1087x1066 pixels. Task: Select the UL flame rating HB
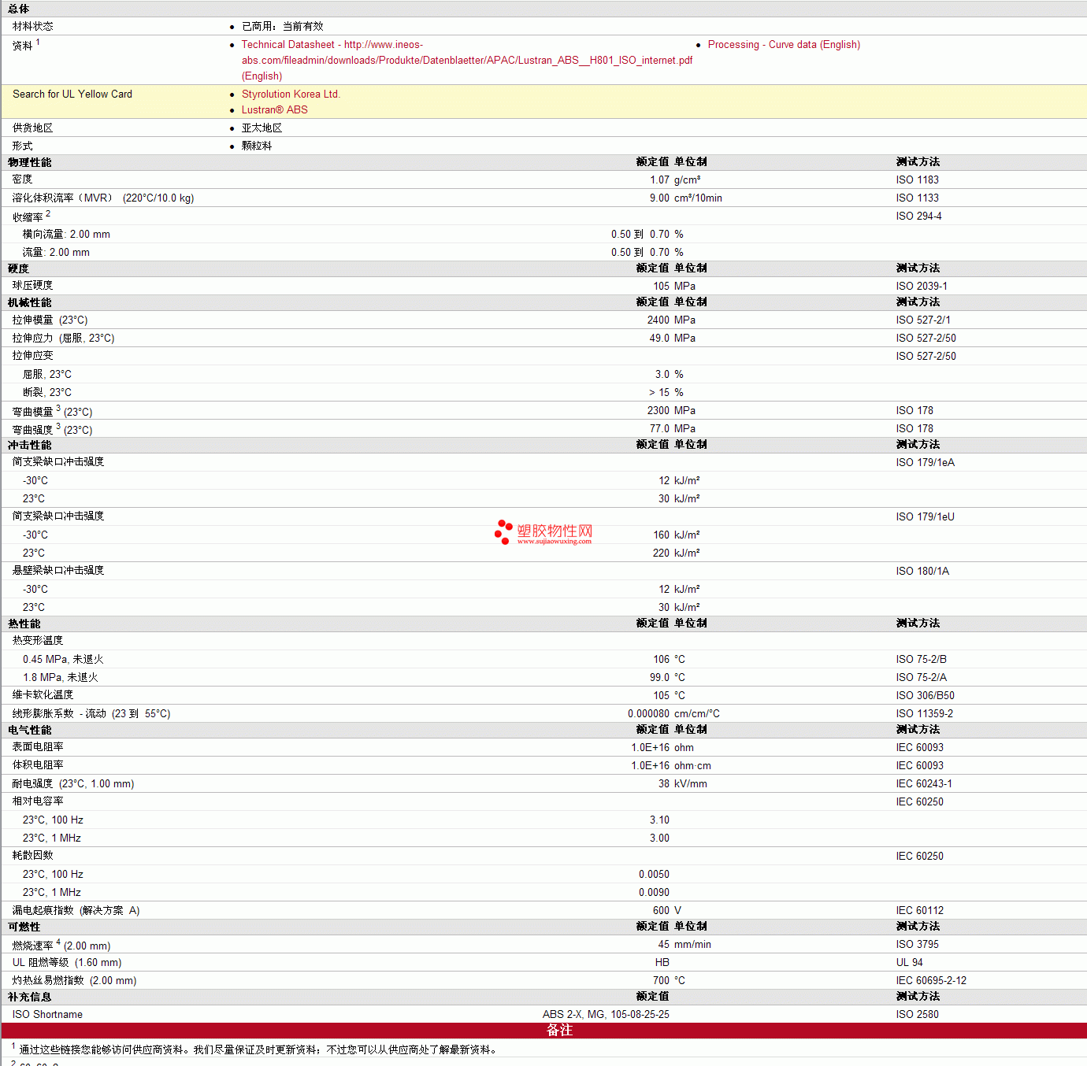pyautogui.click(x=662, y=962)
